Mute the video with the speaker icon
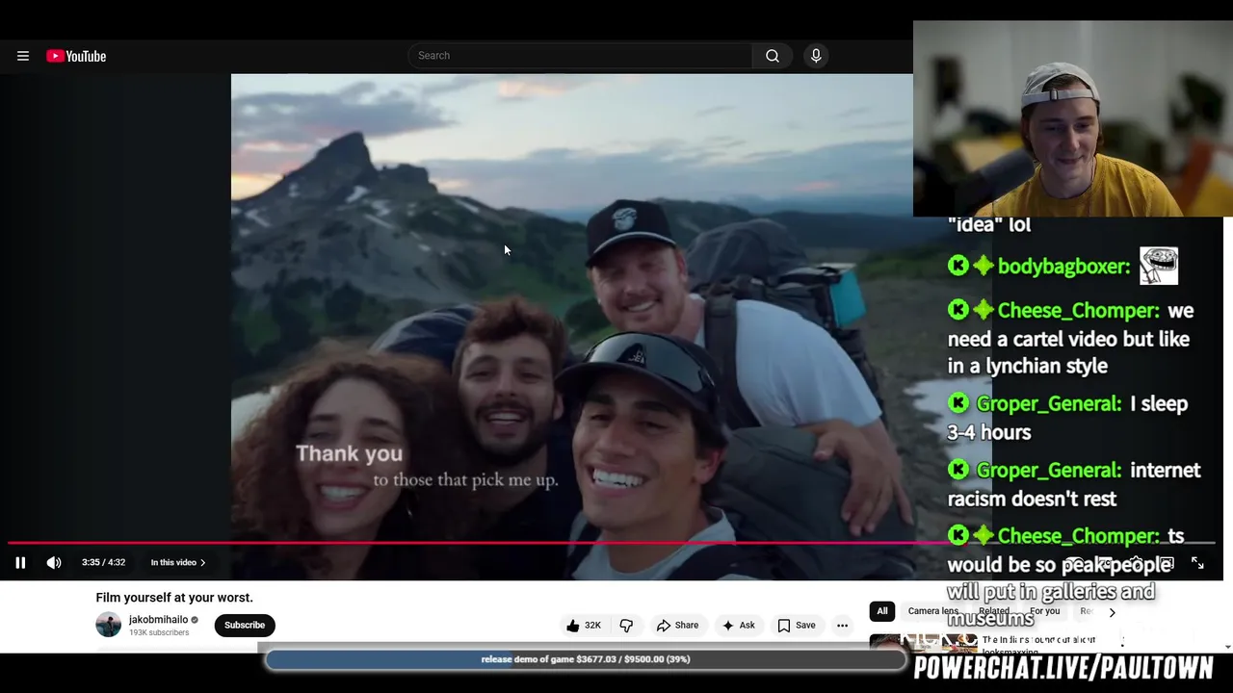The image size is (1233, 693). point(54,562)
